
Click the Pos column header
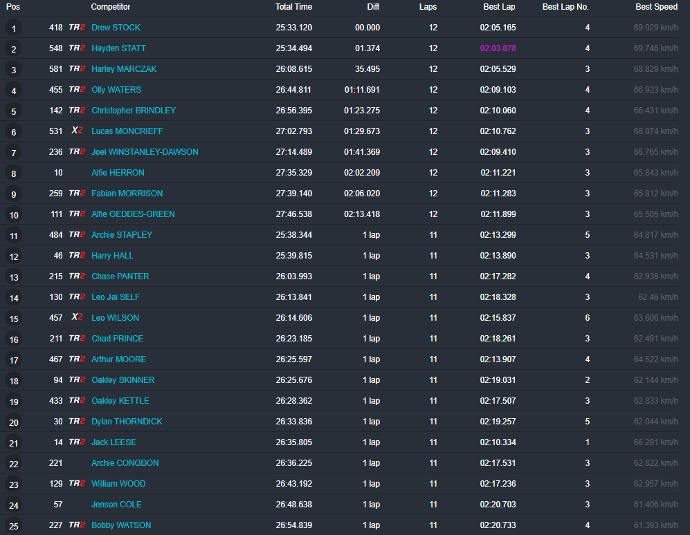point(13,7)
